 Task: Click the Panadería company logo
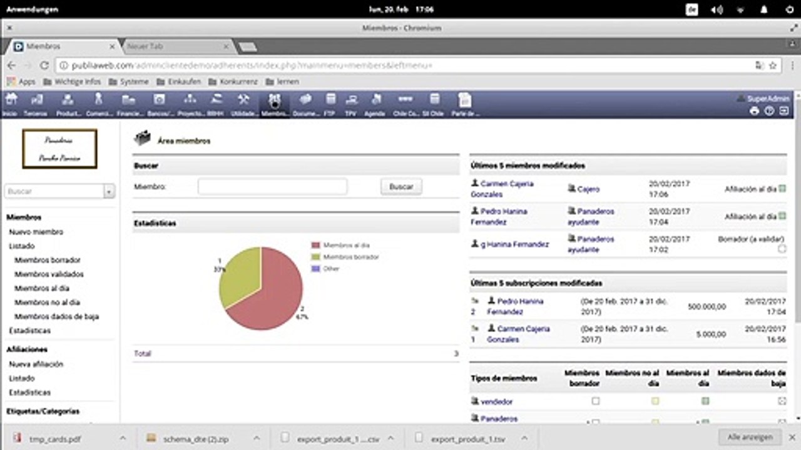59,149
